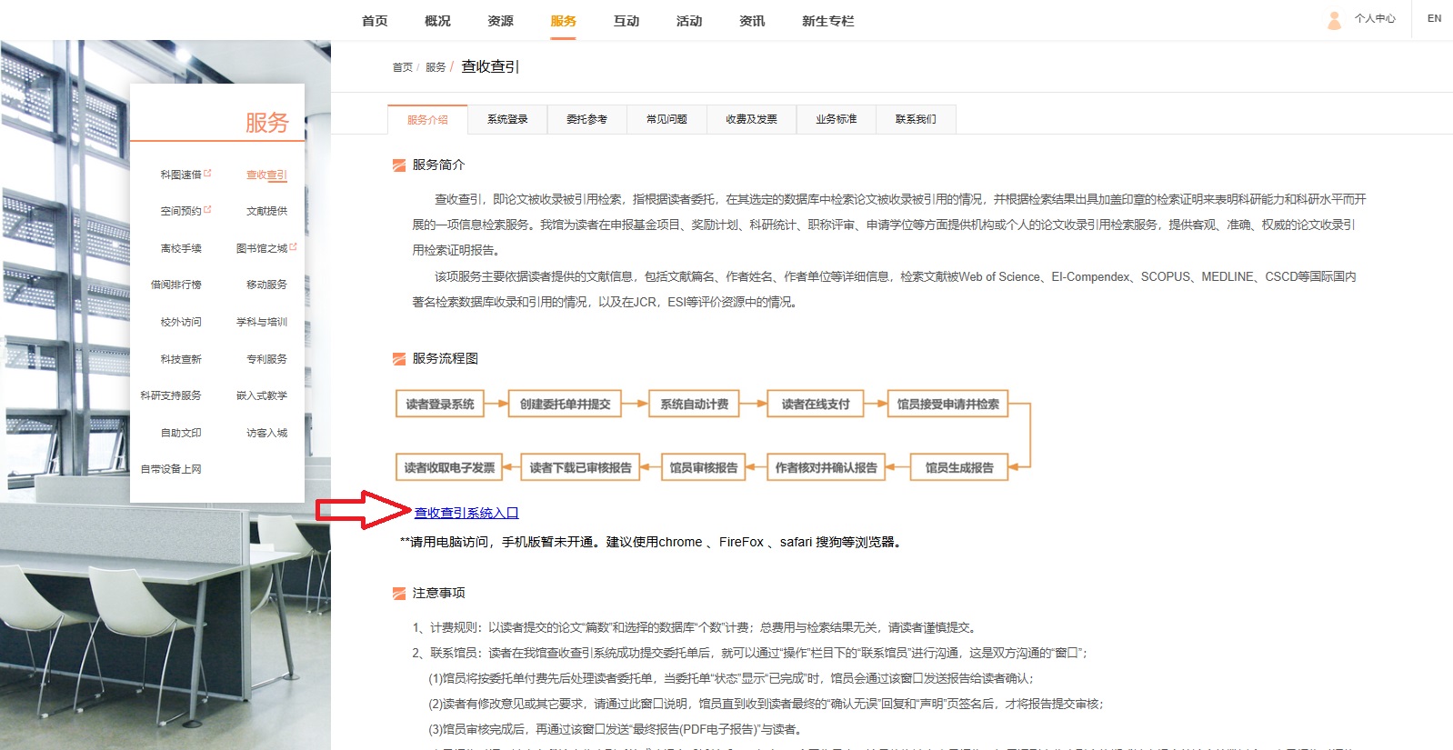1453x750 pixels.
Task: Switch to the 系统登录 tab
Action: coord(507,119)
